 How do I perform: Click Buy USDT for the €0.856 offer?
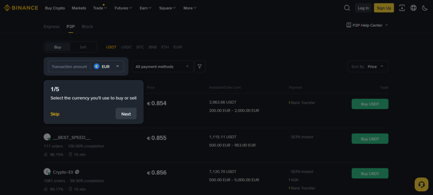[370, 173]
